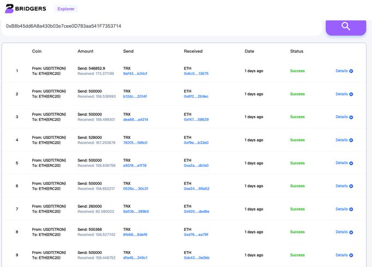Open Details arrow icon for row 6
Image resolution: width=372 pixels, height=267 pixels.
pyautogui.click(x=351, y=186)
